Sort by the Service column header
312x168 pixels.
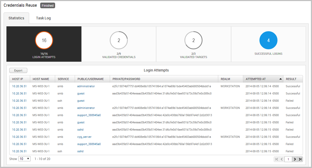click(x=63, y=79)
